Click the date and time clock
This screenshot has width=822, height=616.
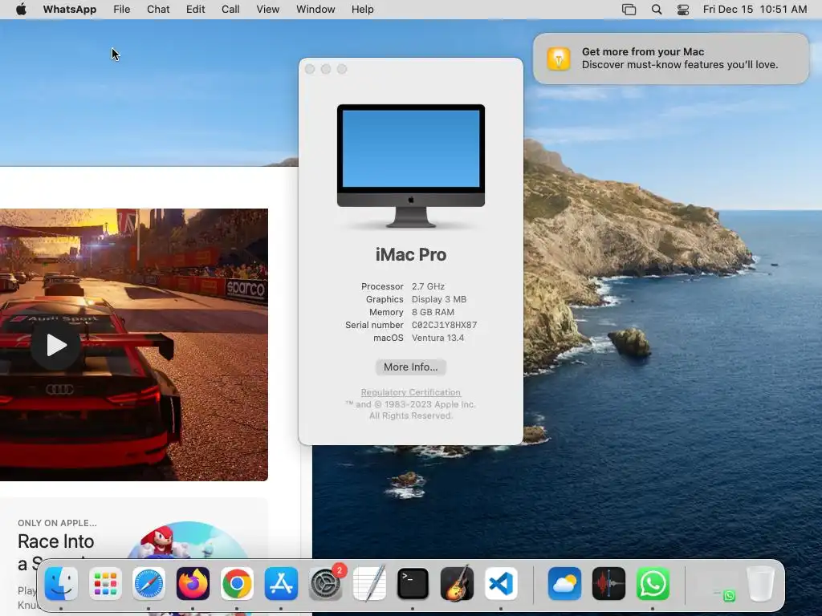coord(755,9)
